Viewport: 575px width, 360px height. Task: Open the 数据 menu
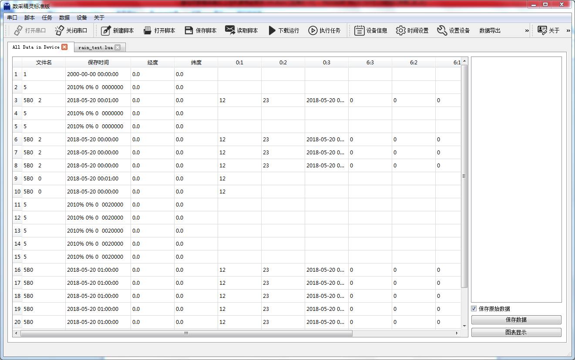pyautogui.click(x=64, y=18)
